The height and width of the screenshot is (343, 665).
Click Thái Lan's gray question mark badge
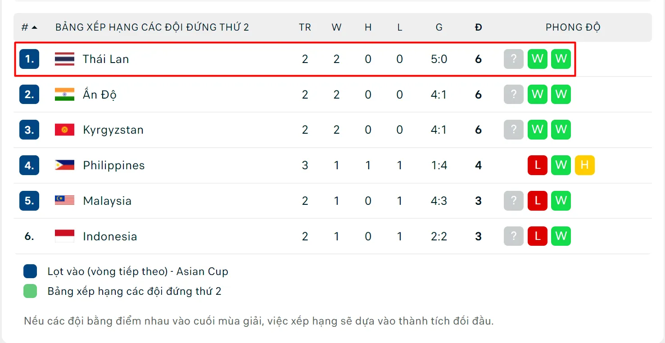click(x=514, y=59)
